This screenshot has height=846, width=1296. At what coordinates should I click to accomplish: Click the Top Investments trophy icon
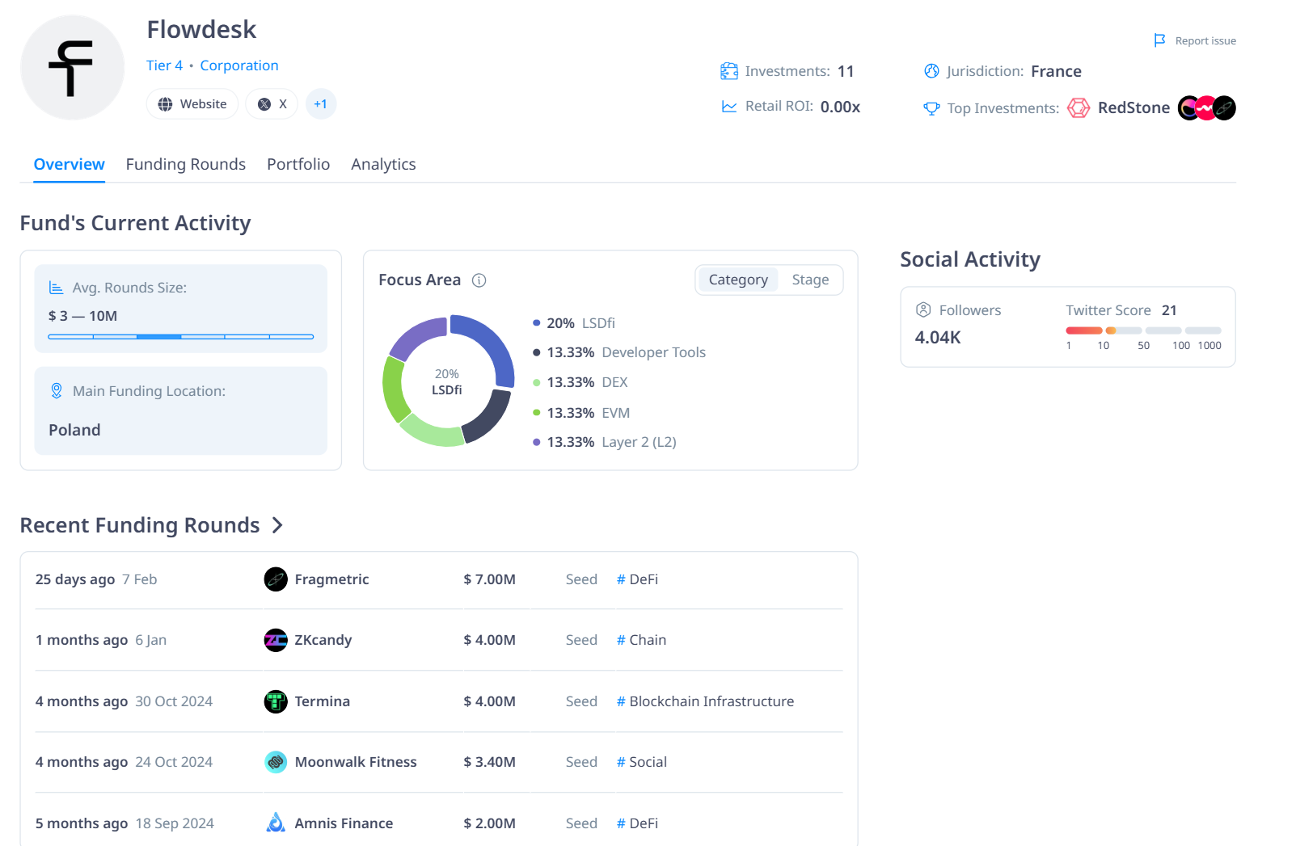pos(931,108)
